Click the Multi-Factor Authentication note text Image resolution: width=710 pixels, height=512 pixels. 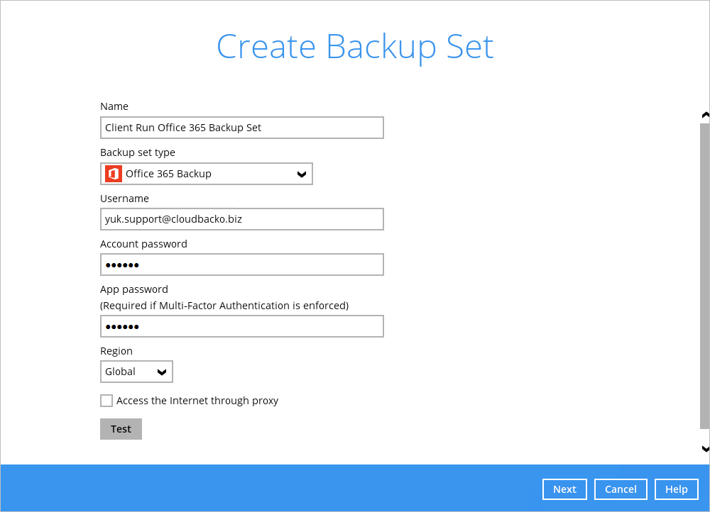(x=224, y=306)
